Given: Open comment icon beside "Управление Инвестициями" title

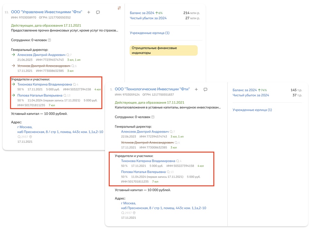Looking at the screenshot, I should [x=98, y=12].
